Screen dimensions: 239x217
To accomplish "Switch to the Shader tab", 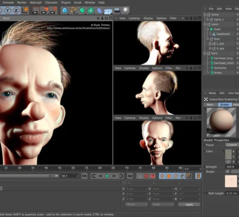I will point(225,105).
